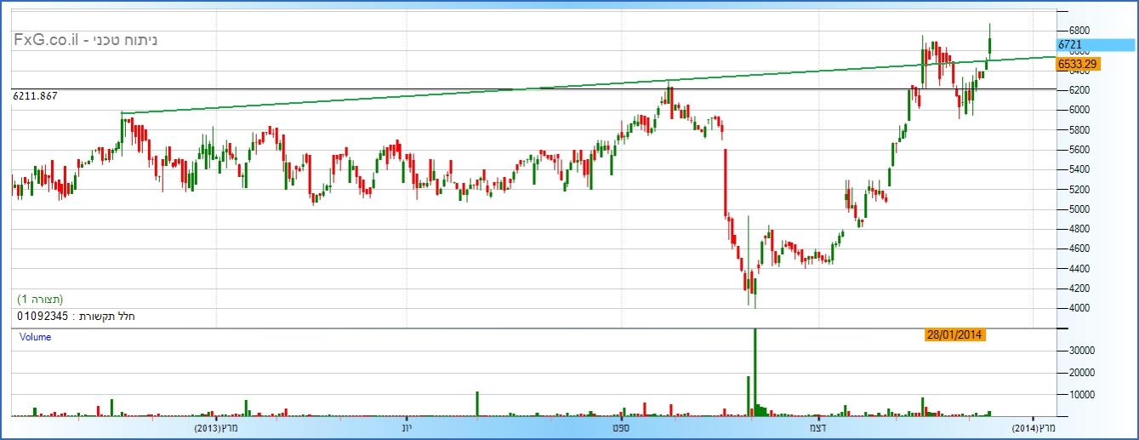
Task: Select the ספט month label on time axis
Action: [x=620, y=426]
